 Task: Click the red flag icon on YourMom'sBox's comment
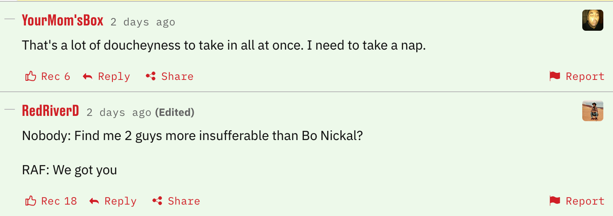[555, 76]
